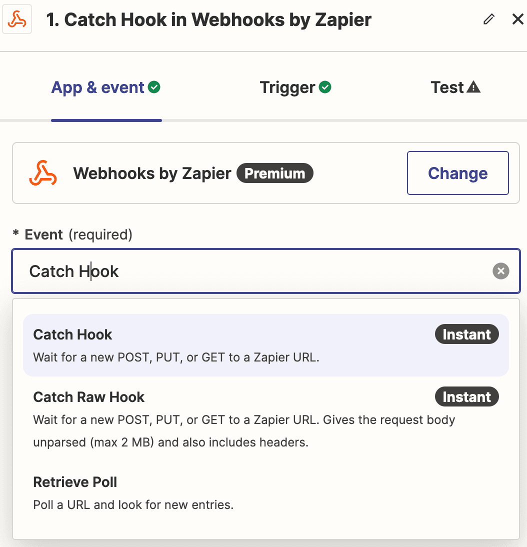Screen dimensions: 527x547
Task: Close the step editor panel
Action: click(x=517, y=19)
